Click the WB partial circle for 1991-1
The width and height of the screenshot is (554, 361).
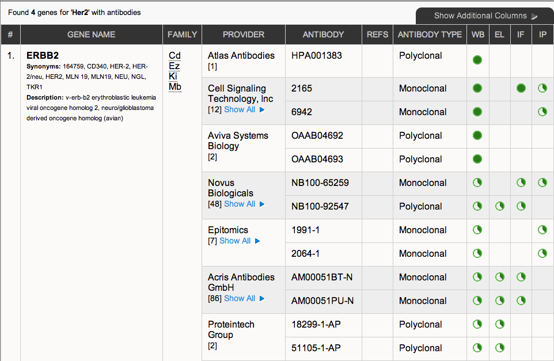pos(477,230)
